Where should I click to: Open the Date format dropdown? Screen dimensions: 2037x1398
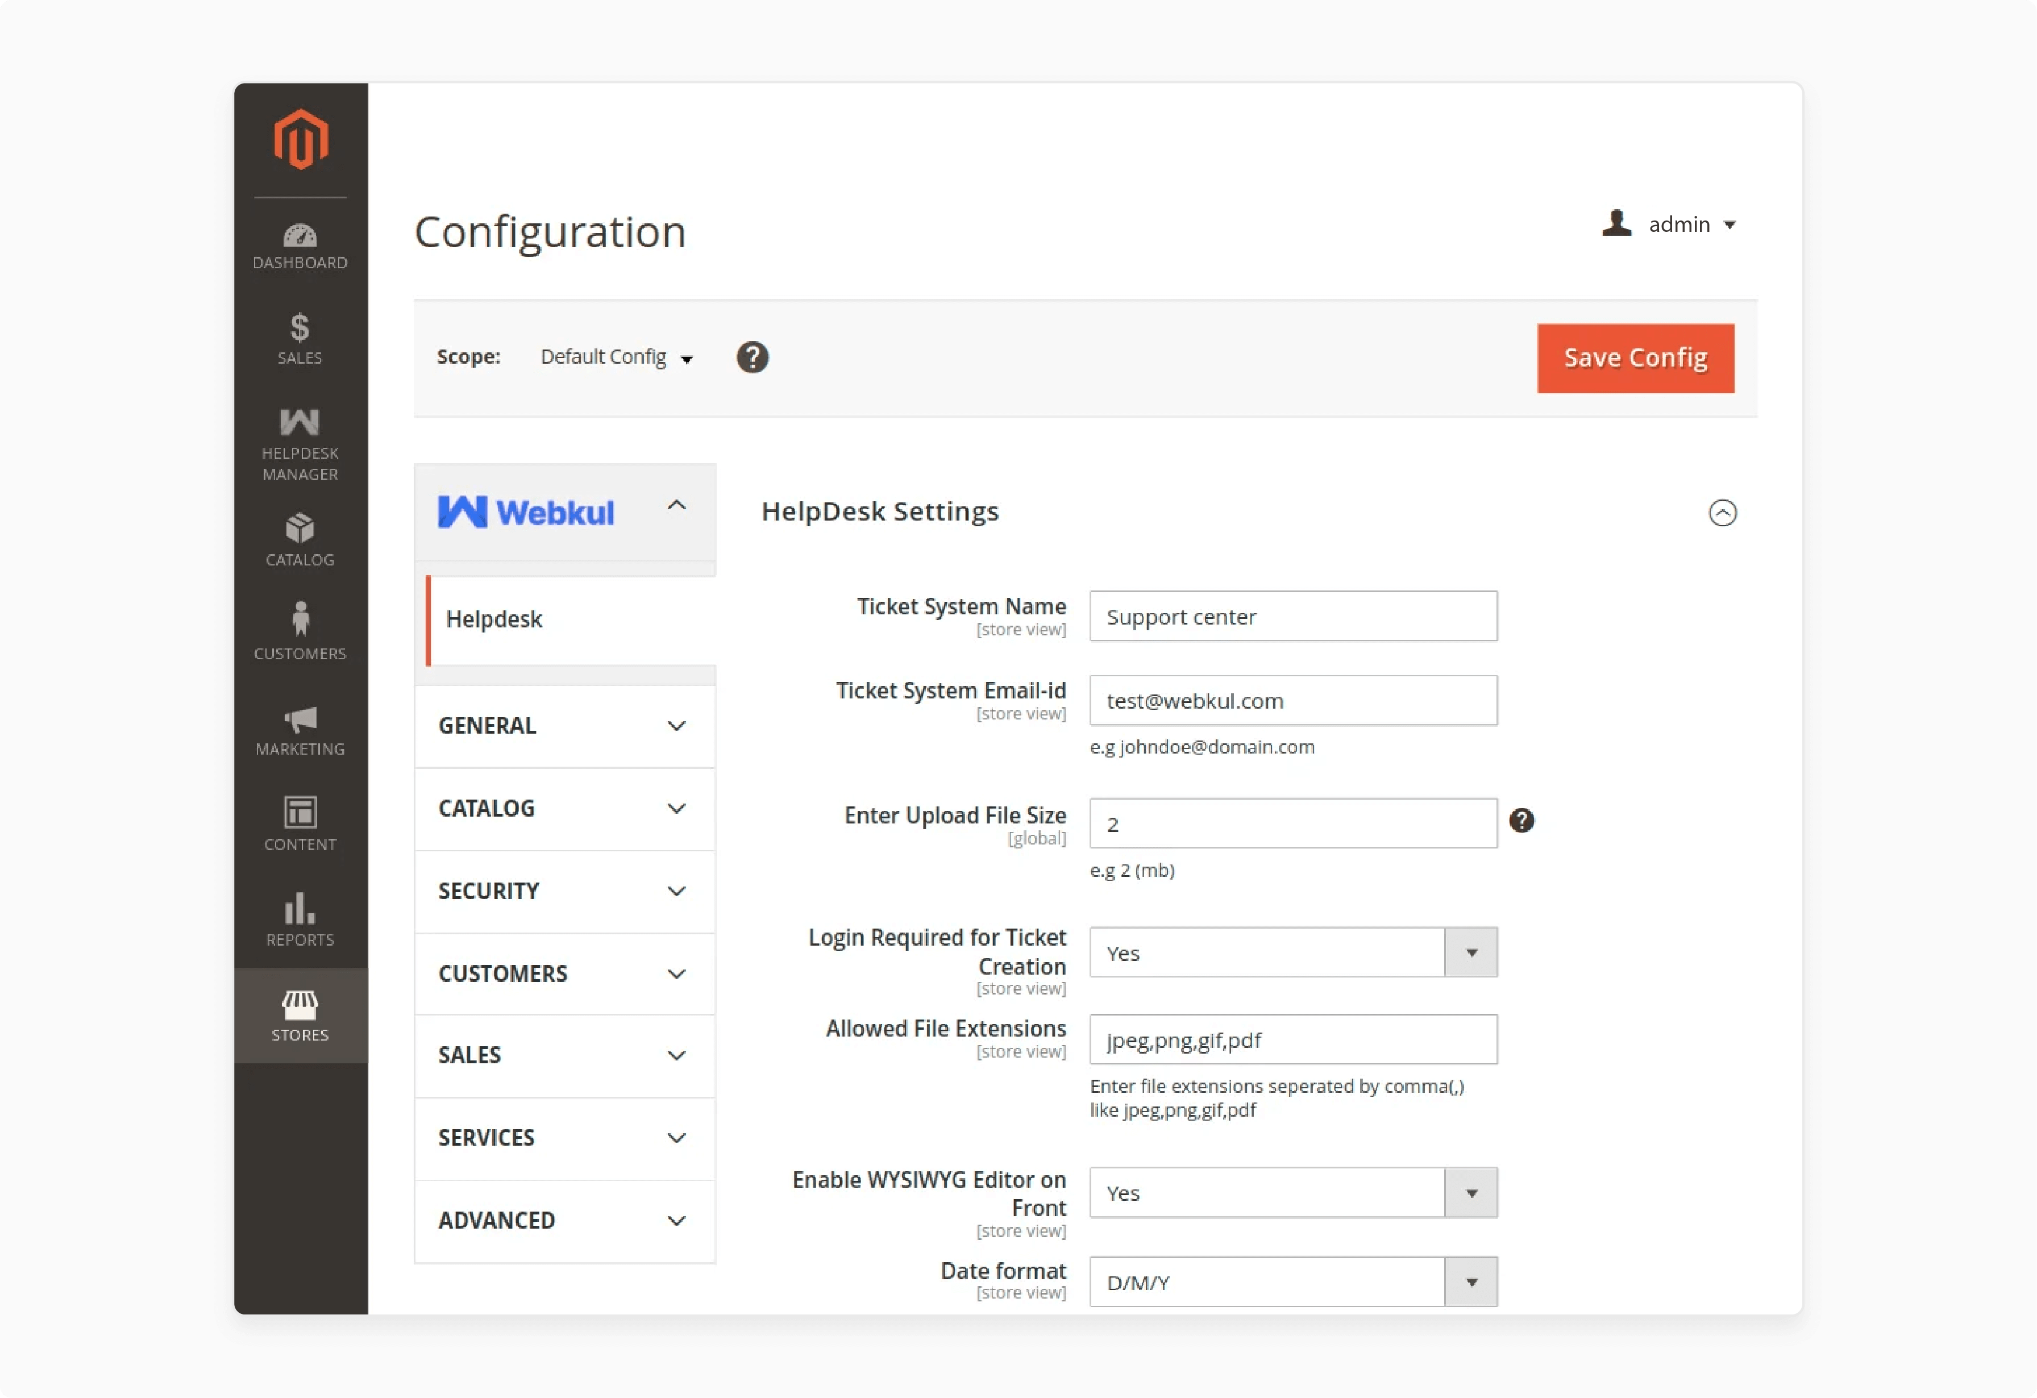1293,1282
